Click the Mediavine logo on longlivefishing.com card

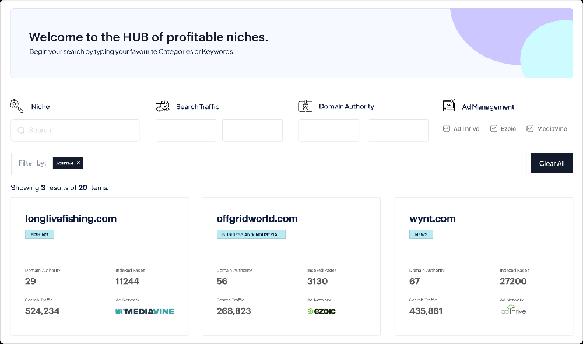coord(145,311)
